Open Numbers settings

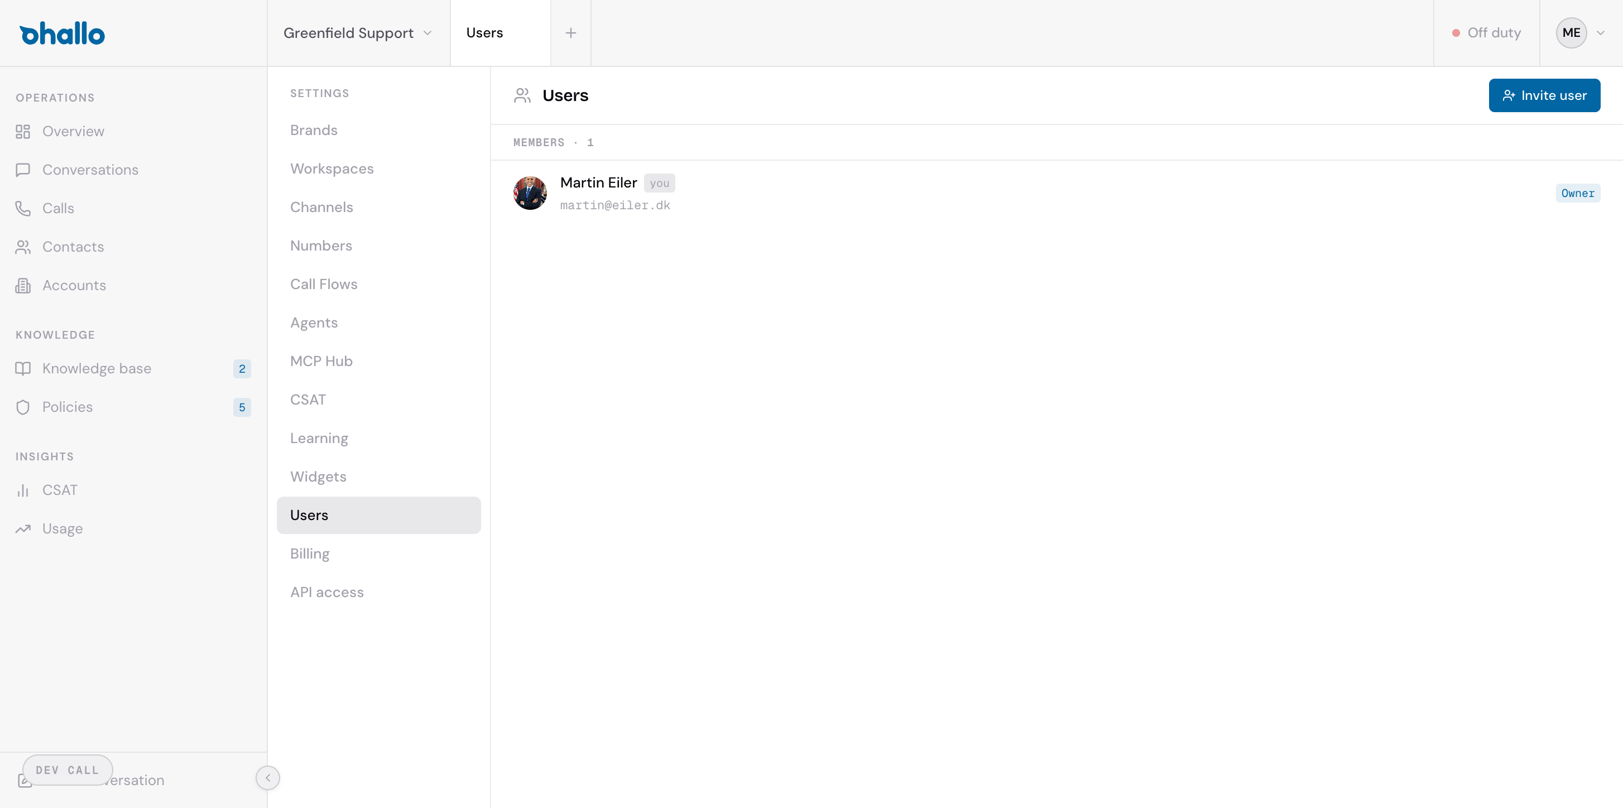[x=378, y=246]
